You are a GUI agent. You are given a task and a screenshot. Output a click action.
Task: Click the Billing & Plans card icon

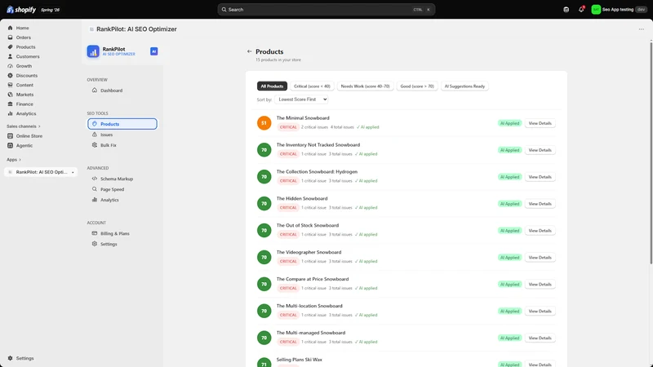95,233
